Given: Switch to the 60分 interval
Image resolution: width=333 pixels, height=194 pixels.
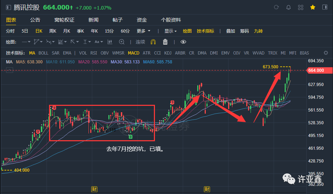Looking at the screenshot, I should point(125,31).
